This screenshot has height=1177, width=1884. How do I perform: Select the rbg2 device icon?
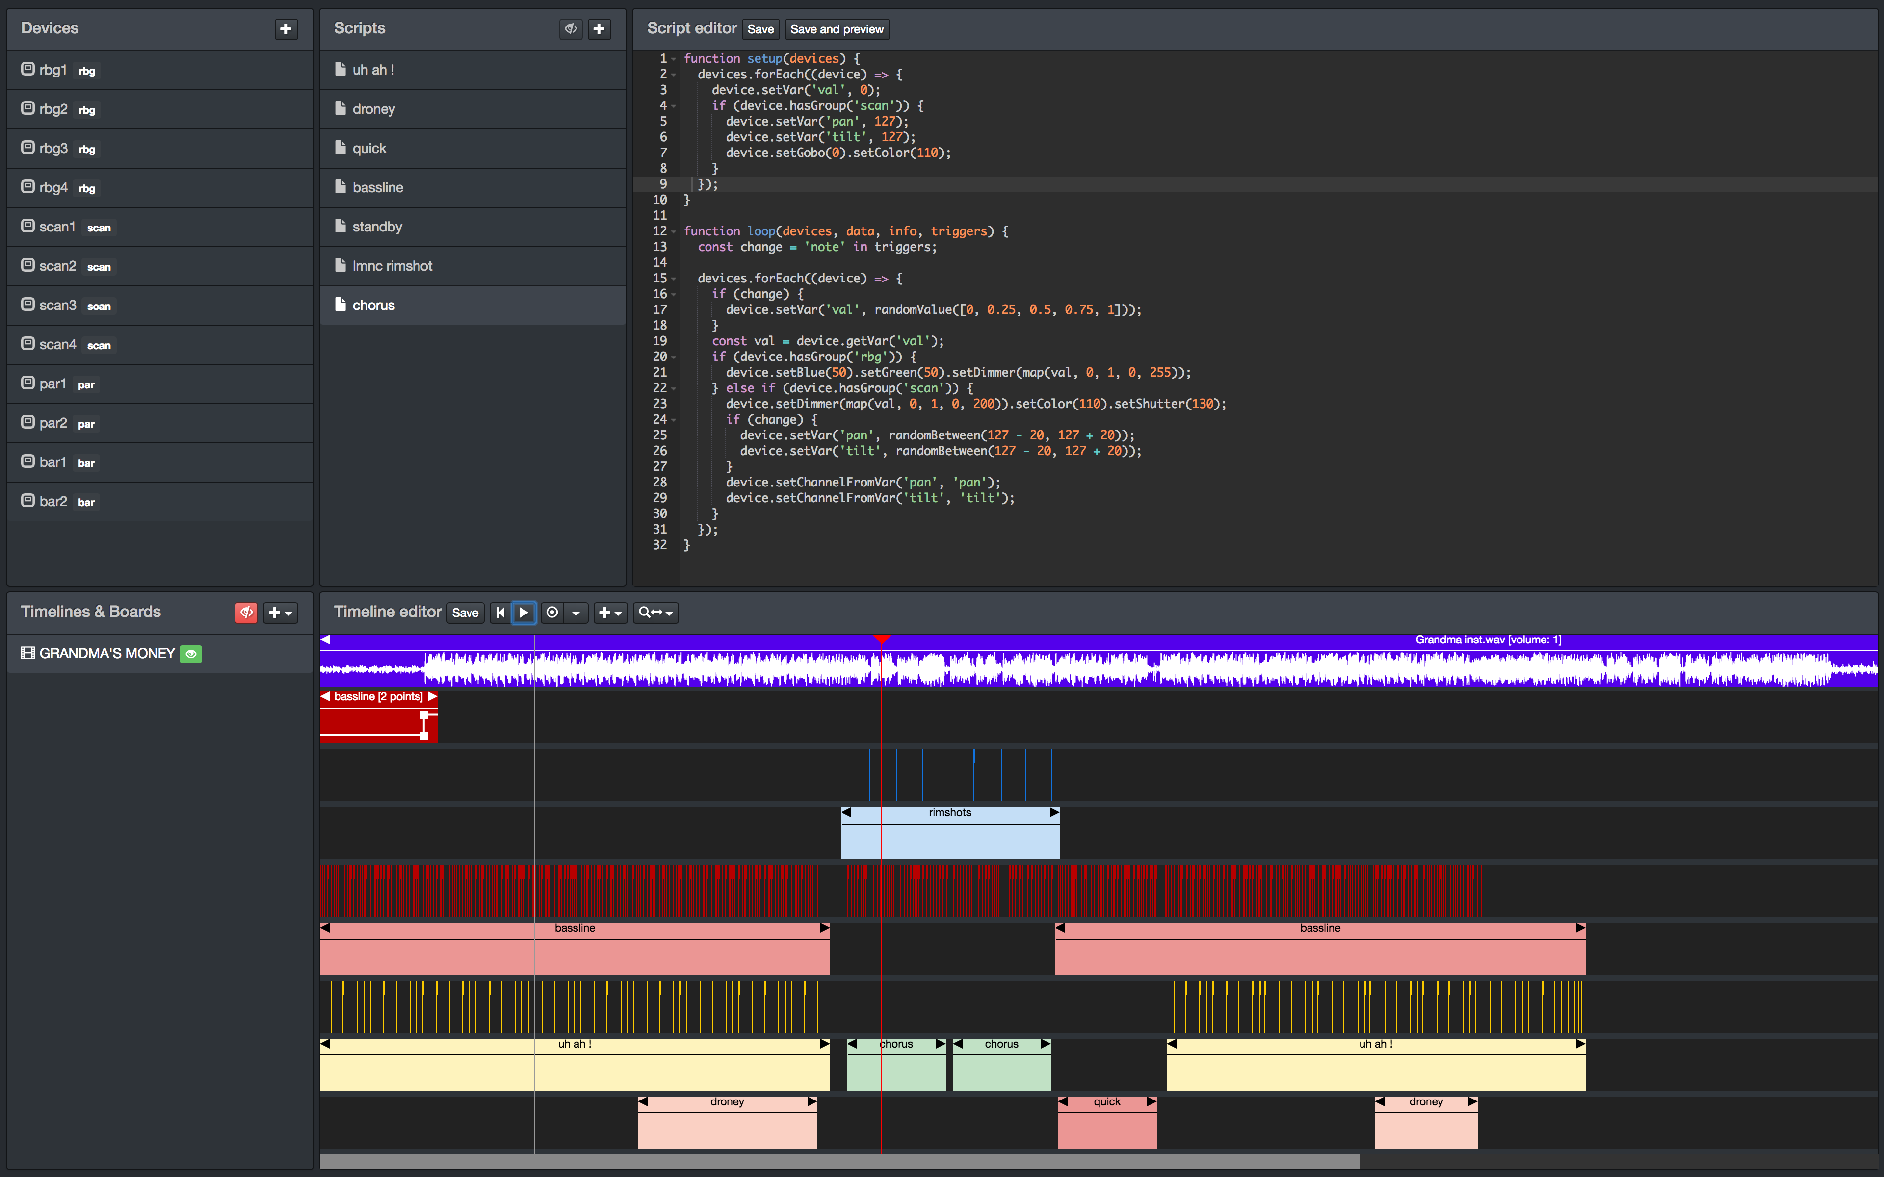point(28,108)
